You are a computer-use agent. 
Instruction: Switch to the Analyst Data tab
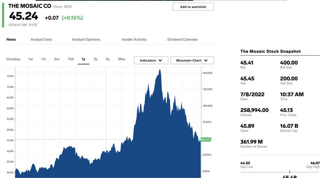click(x=41, y=39)
